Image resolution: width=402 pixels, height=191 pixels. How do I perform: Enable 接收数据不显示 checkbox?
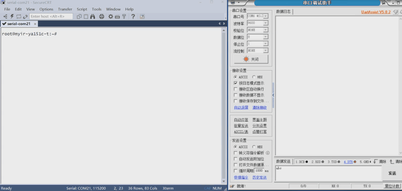[236, 95]
